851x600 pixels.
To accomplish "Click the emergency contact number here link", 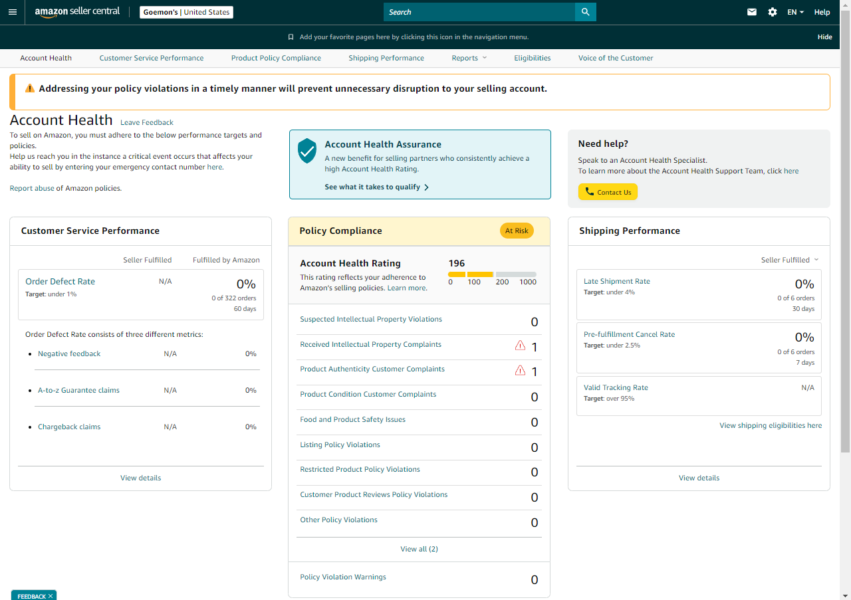I will (x=214, y=167).
